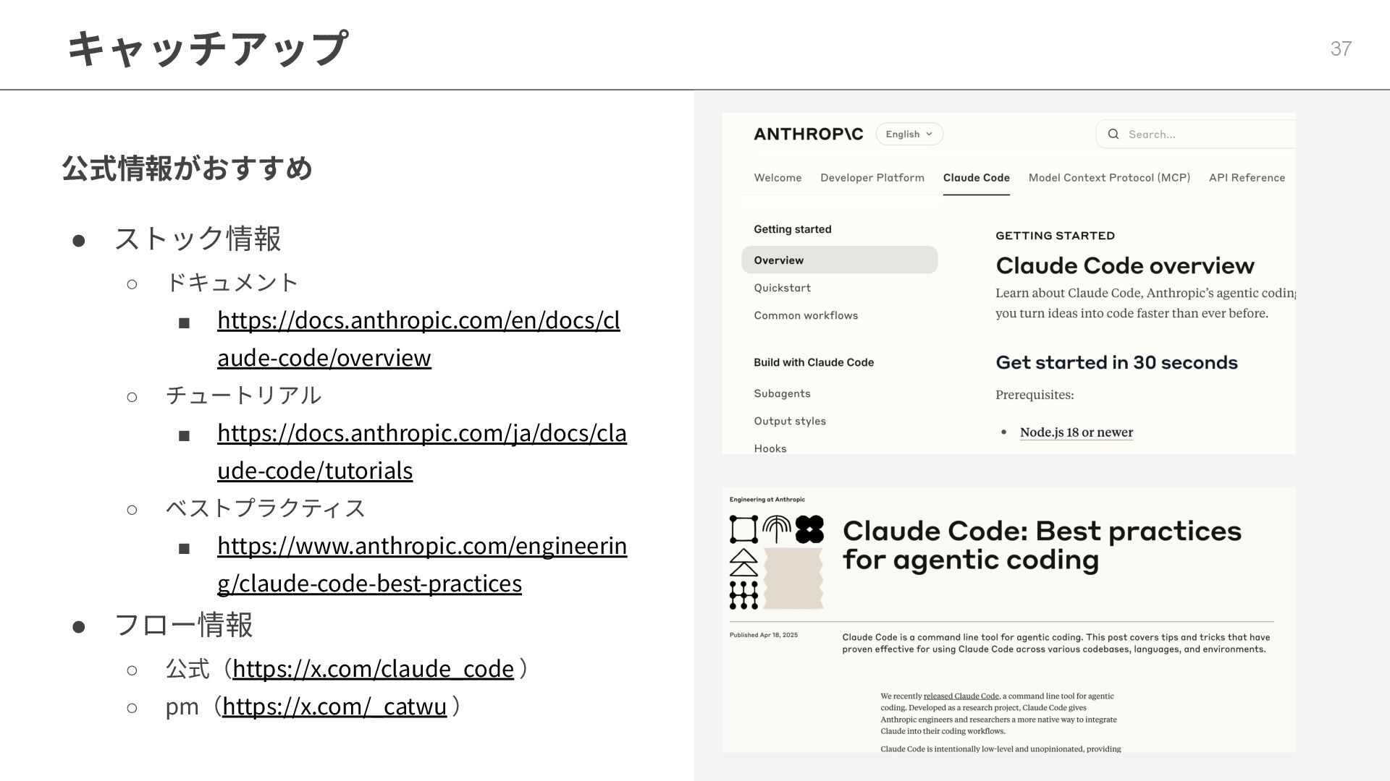Open Subagents in the sidebar
This screenshot has width=1390, height=781.
(782, 393)
